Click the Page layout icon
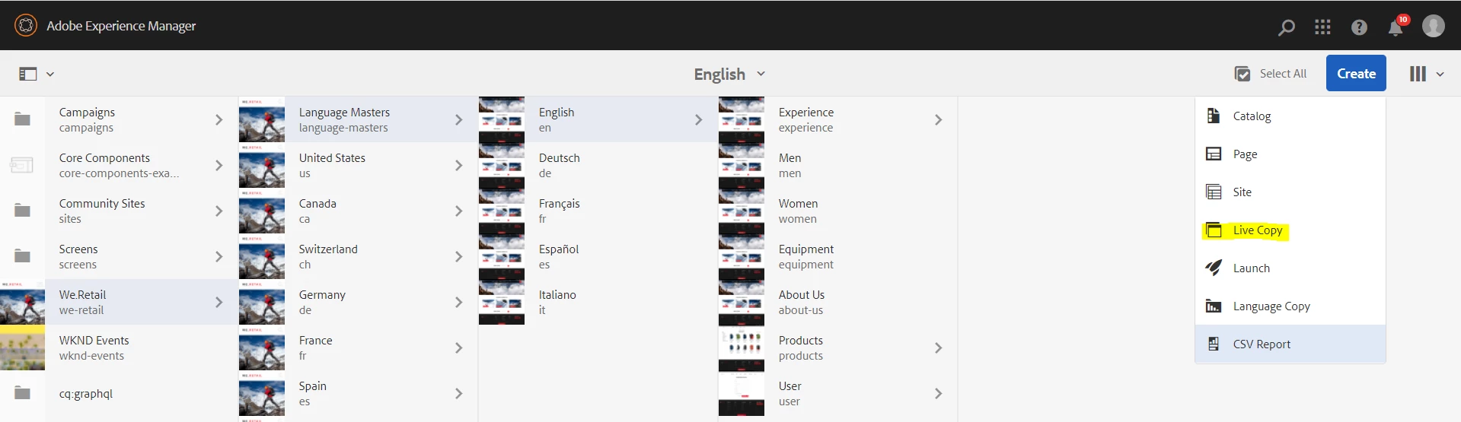This screenshot has height=422, width=1461. (1214, 154)
